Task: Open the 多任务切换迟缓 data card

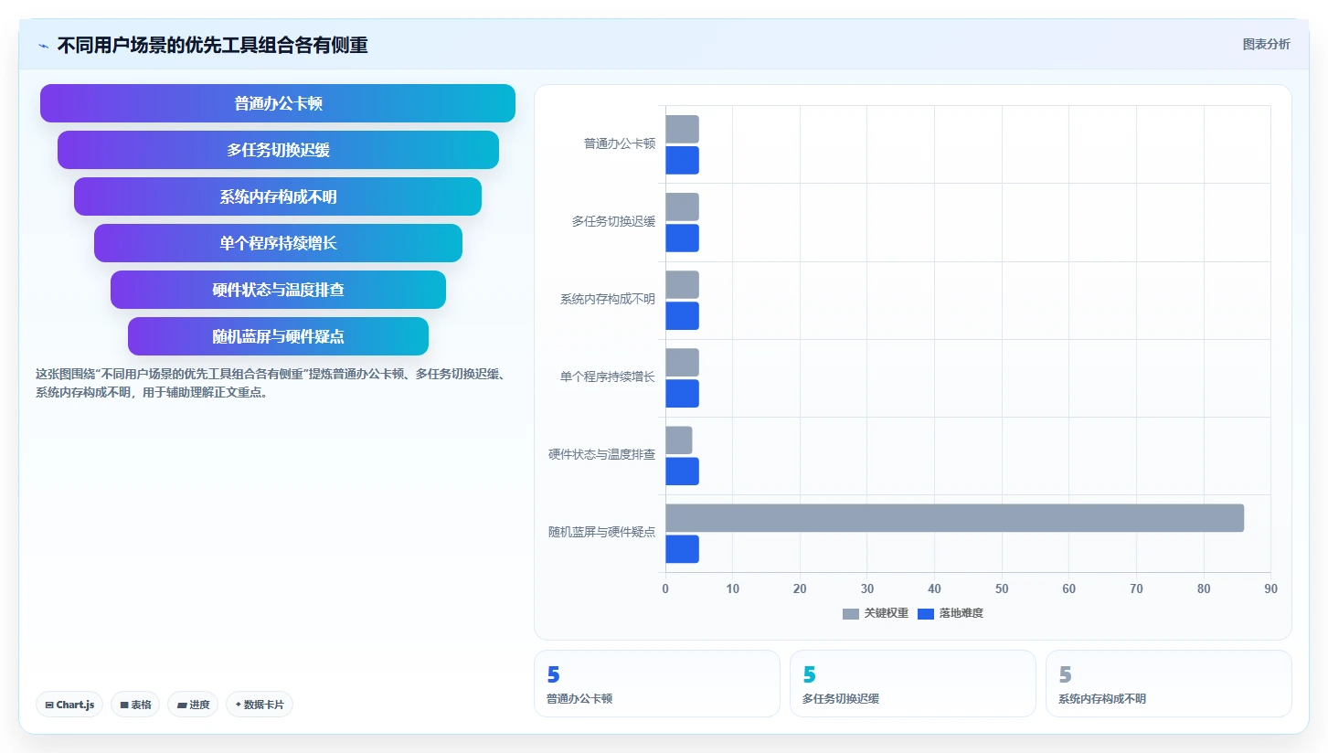Action: [x=913, y=684]
